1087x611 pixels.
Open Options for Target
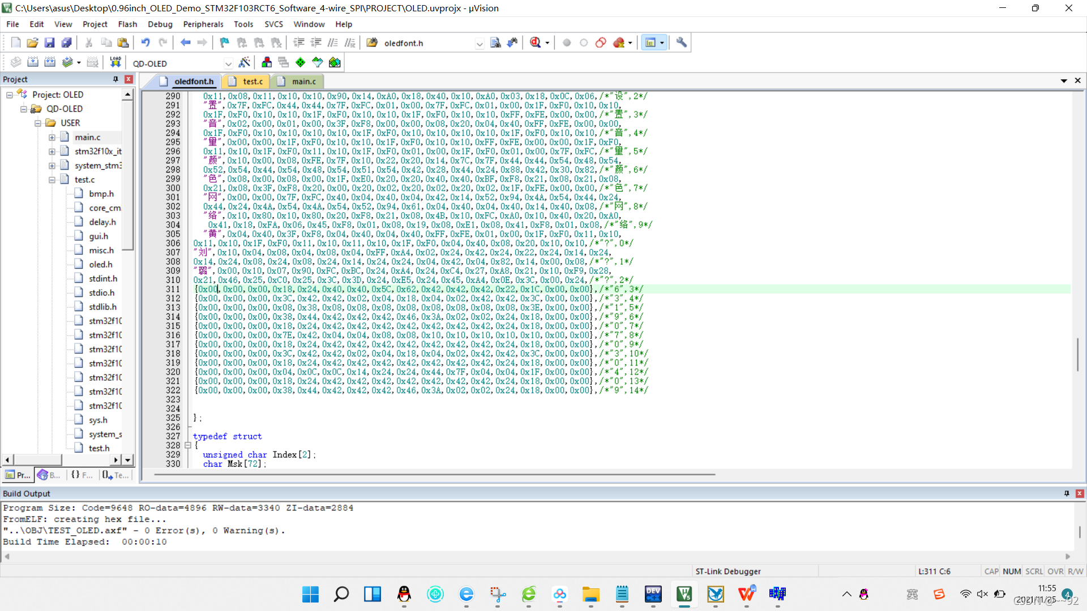[x=245, y=63]
